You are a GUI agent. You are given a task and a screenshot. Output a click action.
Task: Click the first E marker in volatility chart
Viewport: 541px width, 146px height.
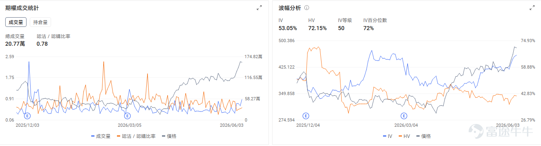305,116
